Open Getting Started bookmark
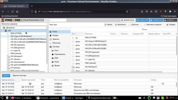The image size is (178, 100). pos(10,16)
